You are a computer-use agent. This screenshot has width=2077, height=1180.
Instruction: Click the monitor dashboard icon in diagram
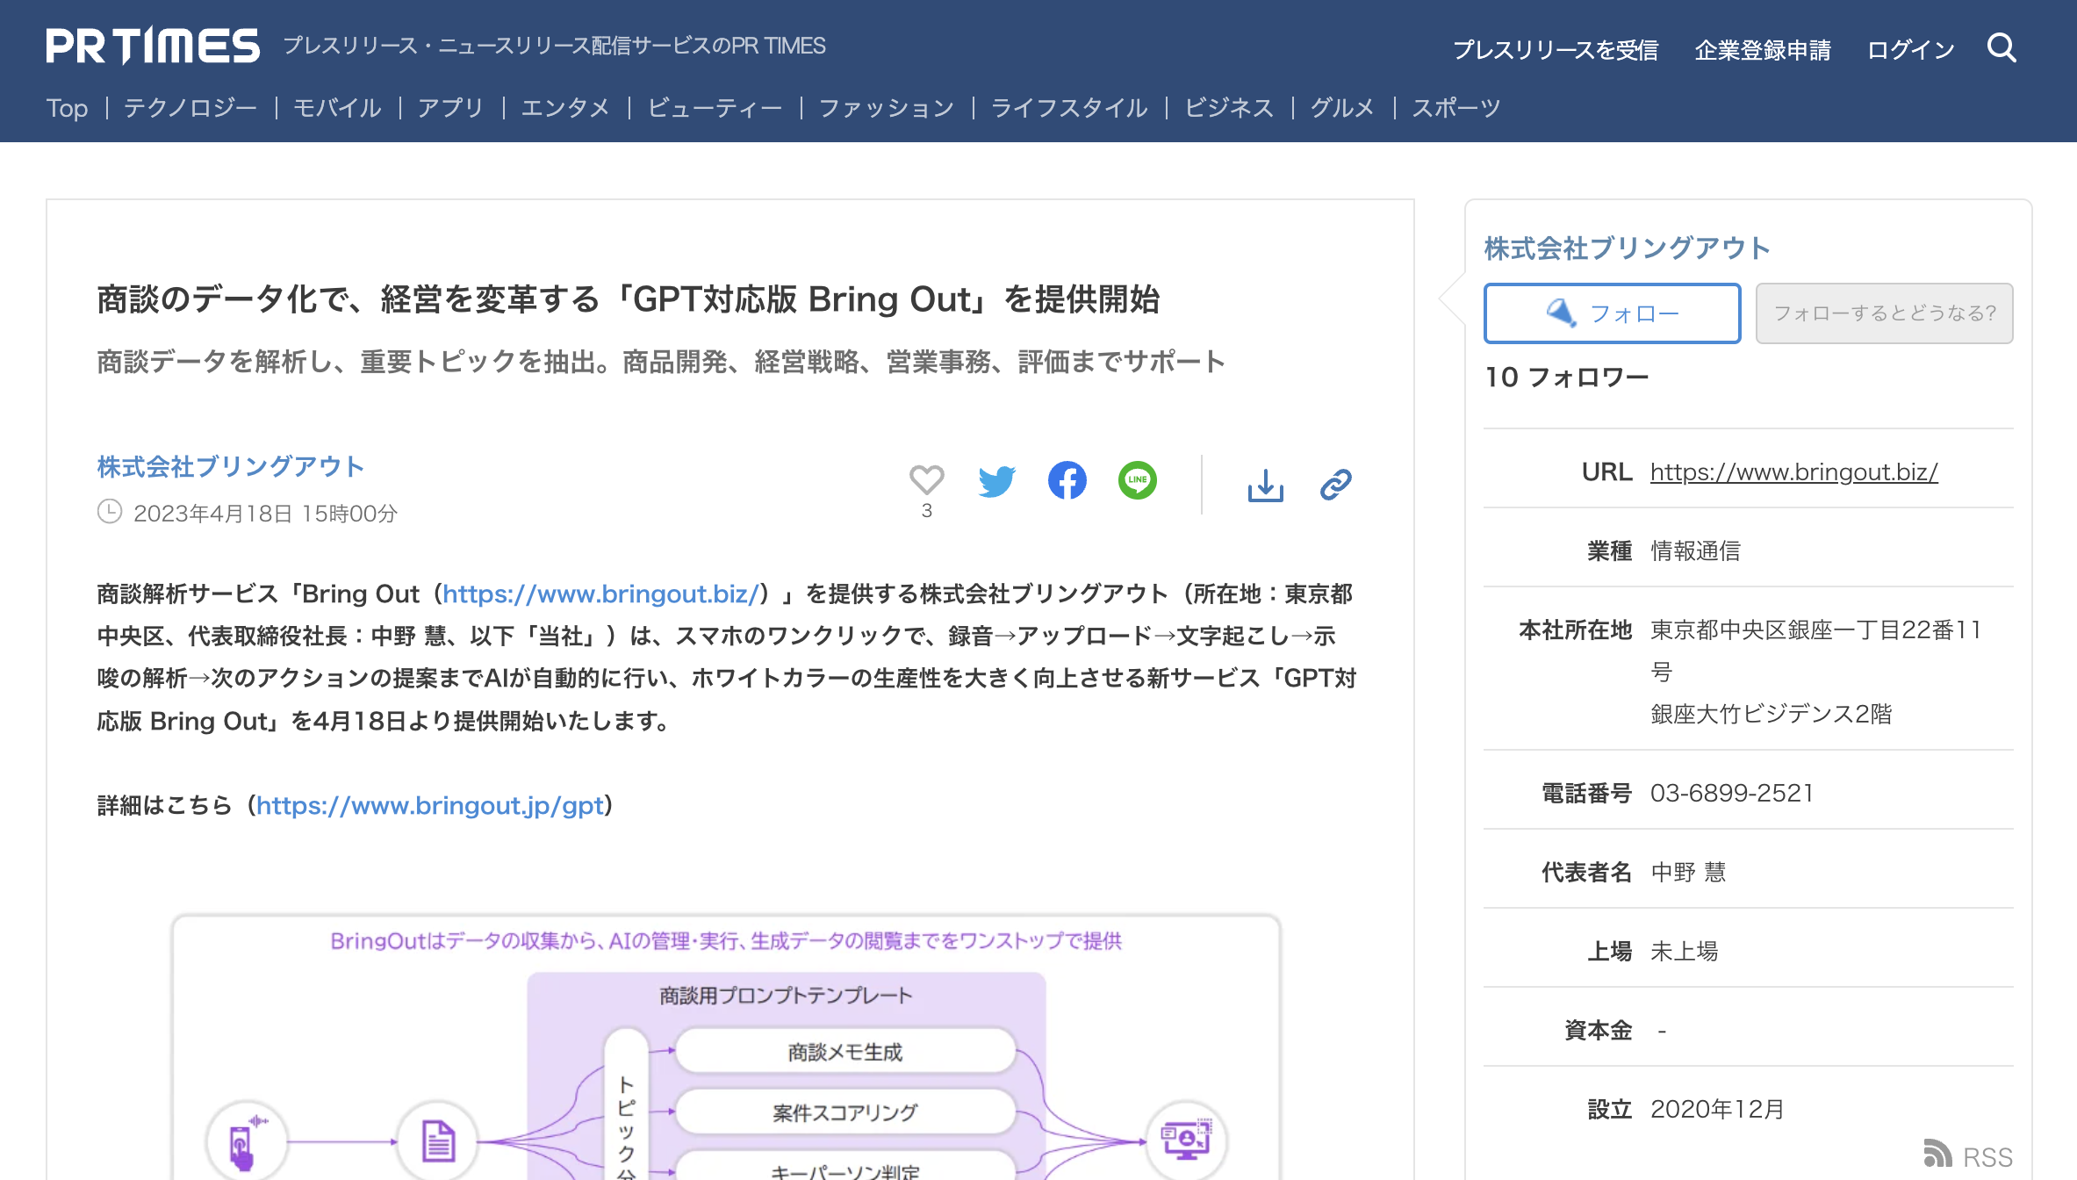click(x=1186, y=1141)
